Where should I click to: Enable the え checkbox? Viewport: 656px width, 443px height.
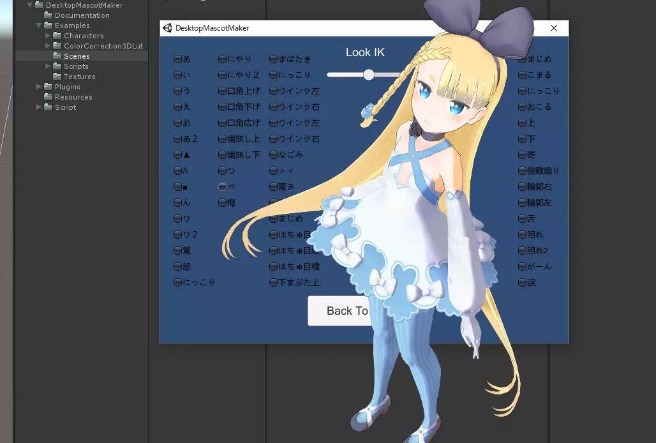click(x=177, y=107)
